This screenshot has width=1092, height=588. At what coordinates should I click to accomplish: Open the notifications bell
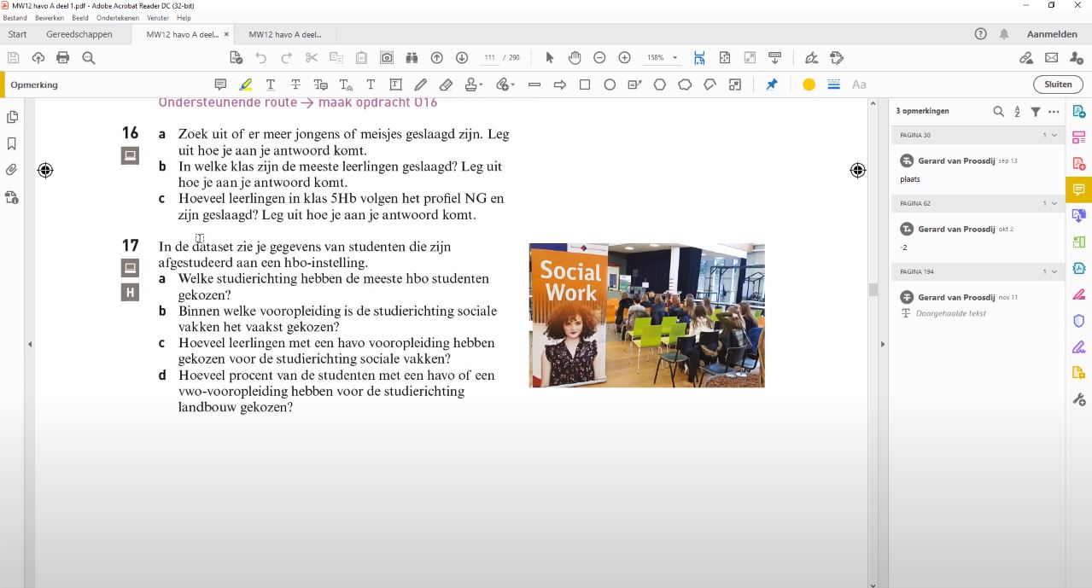1004,34
